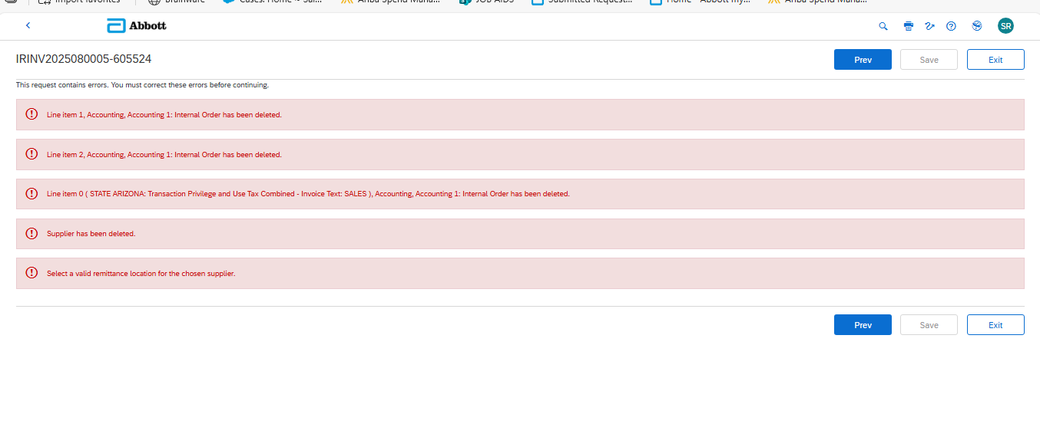The image size is (1040, 424).
Task: Open help via question mark icon
Action: click(951, 26)
